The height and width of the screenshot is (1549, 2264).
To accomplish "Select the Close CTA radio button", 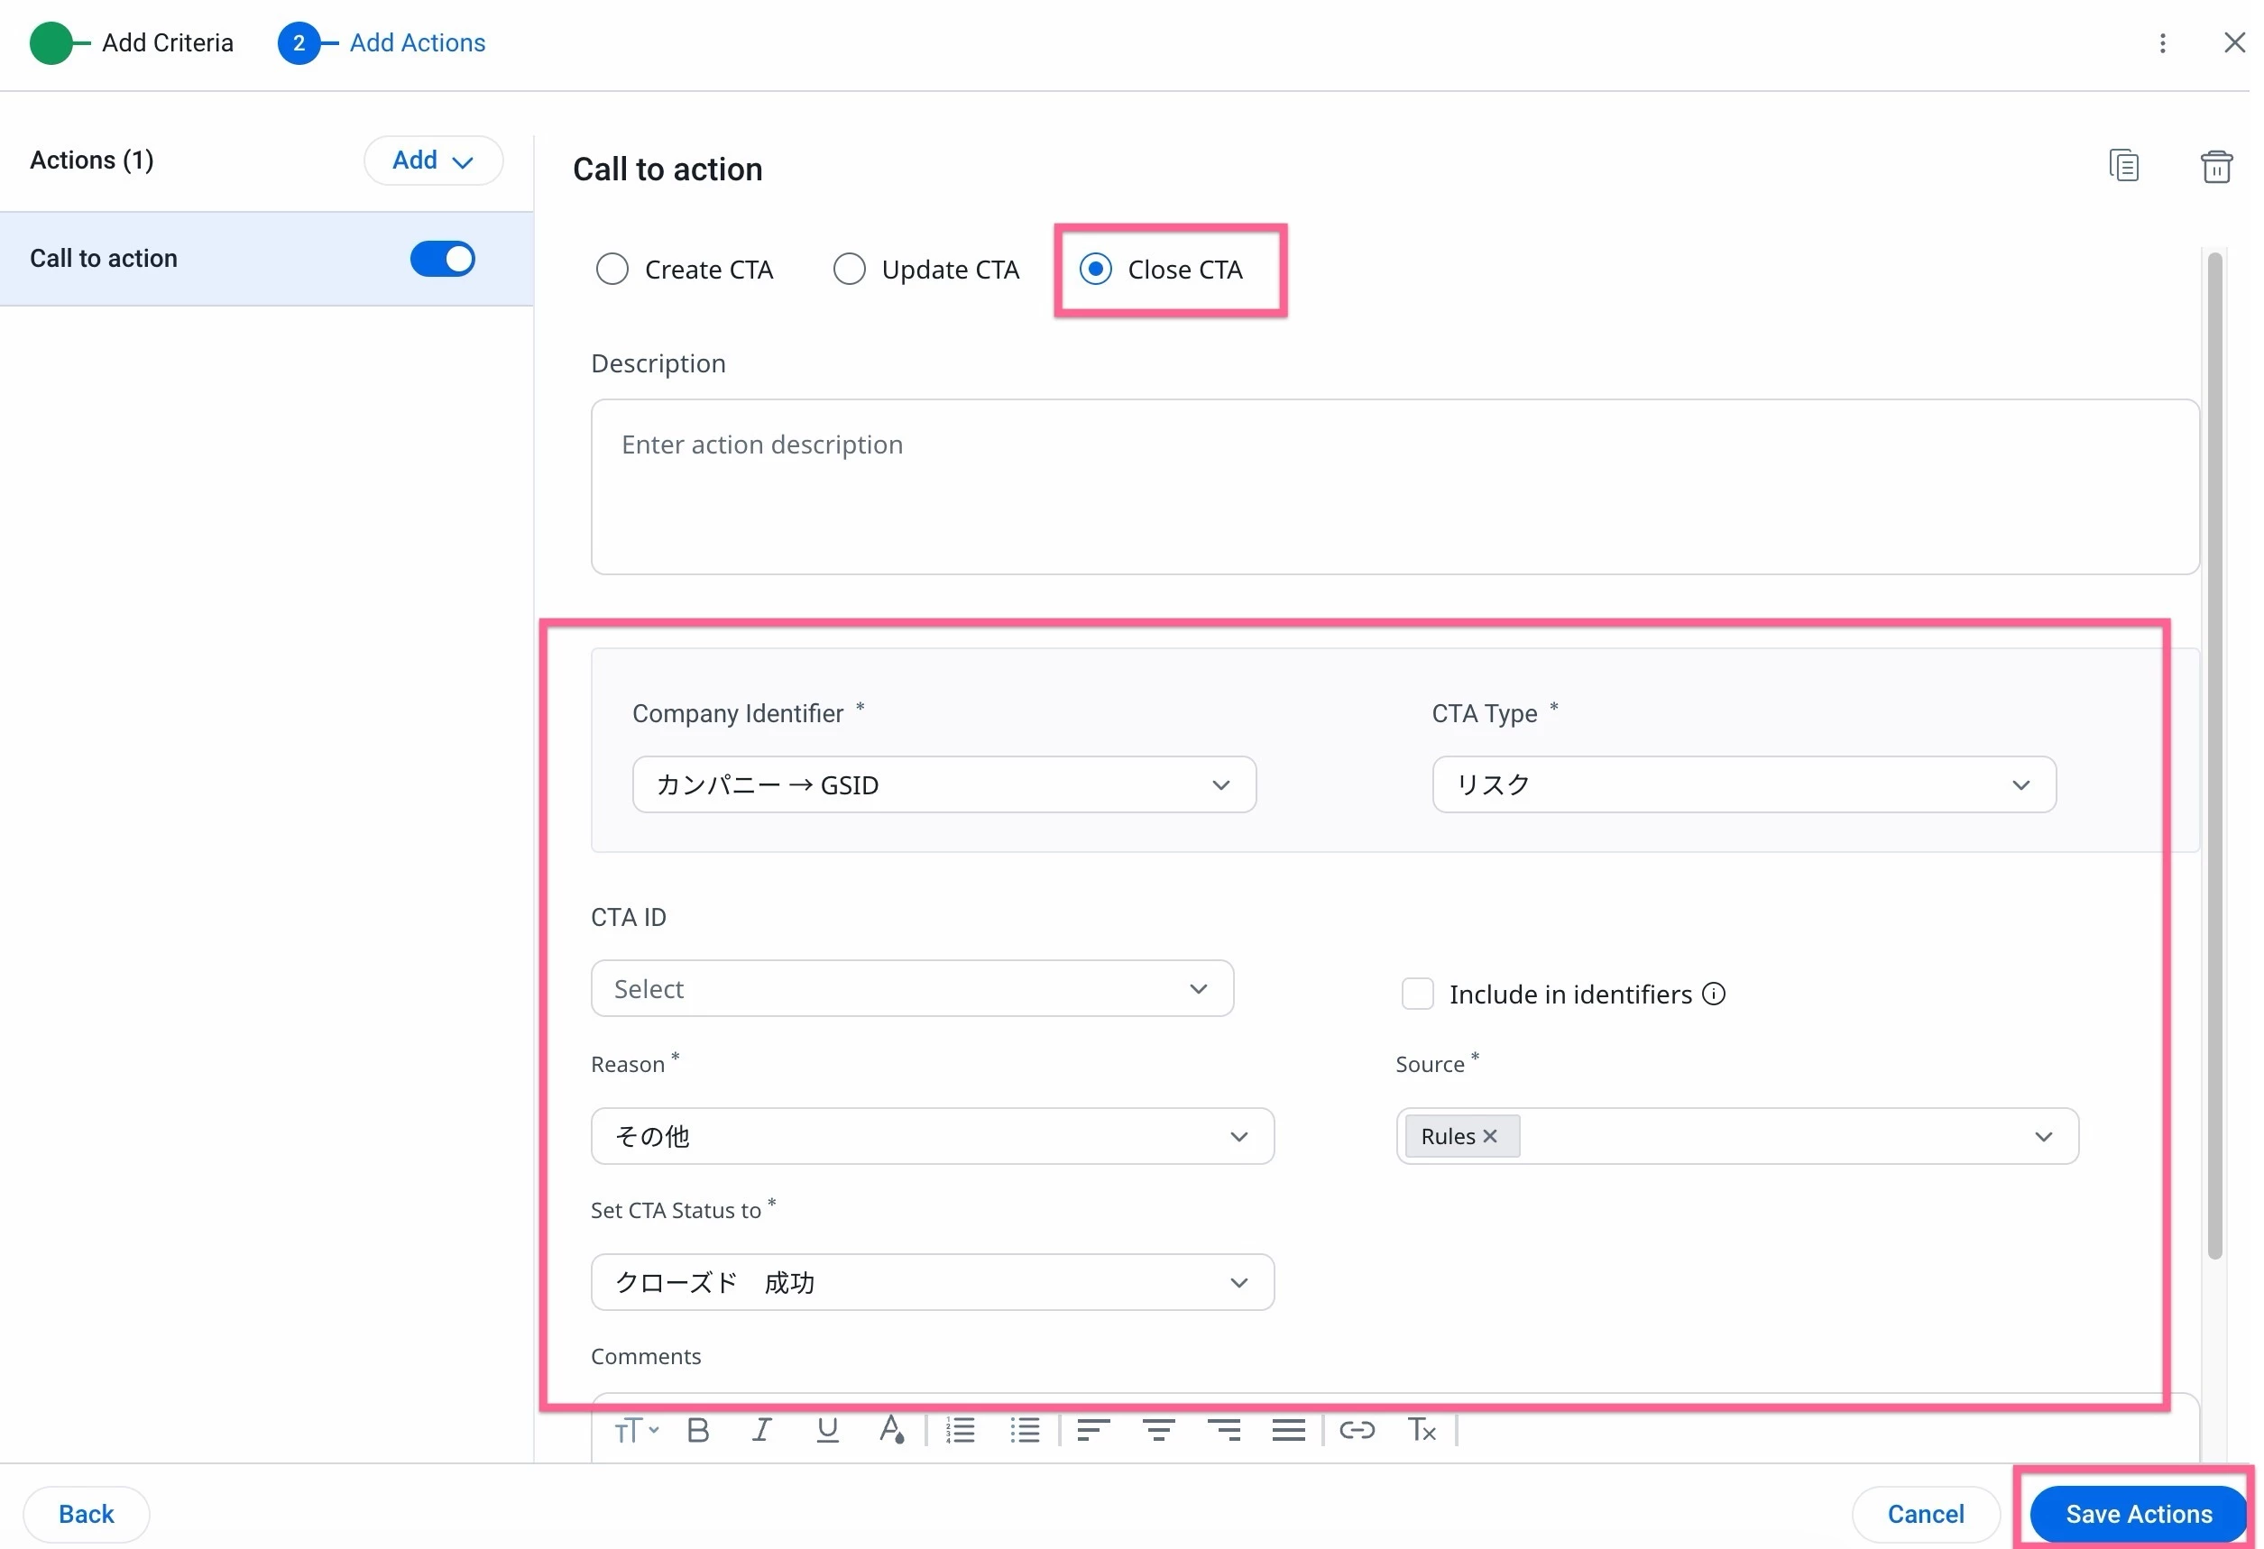I will 1095,269.
